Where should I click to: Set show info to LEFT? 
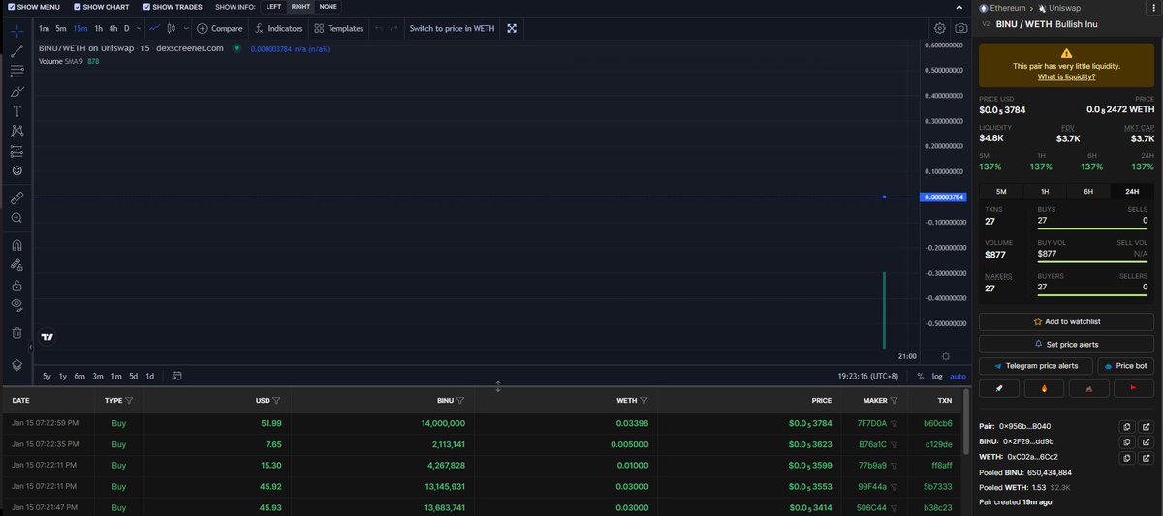point(273,7)
